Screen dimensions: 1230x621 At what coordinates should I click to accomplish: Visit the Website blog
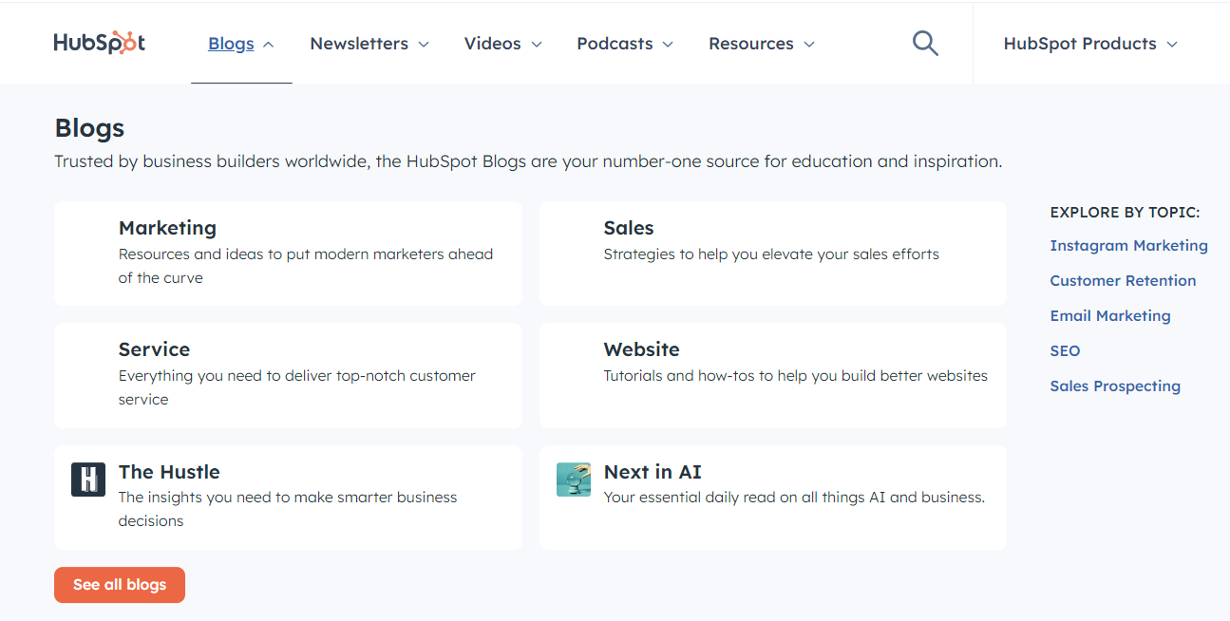772,375
